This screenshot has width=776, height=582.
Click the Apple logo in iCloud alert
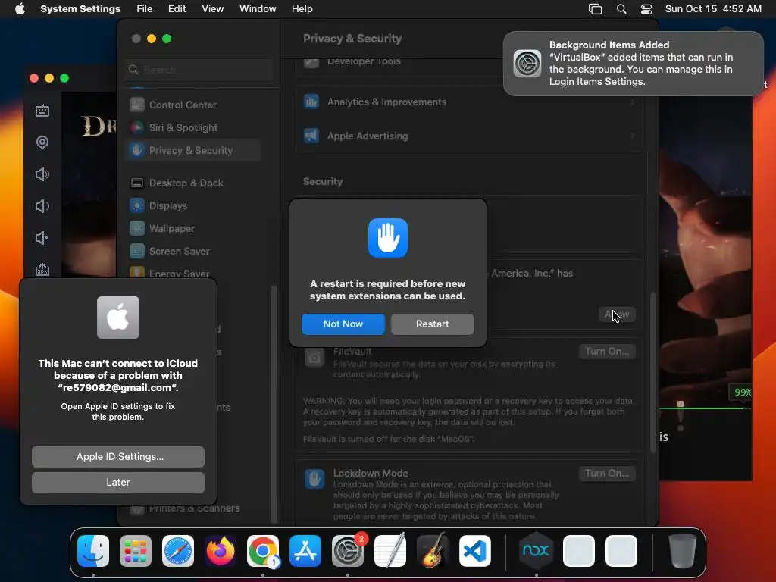(x=118, y=318)
